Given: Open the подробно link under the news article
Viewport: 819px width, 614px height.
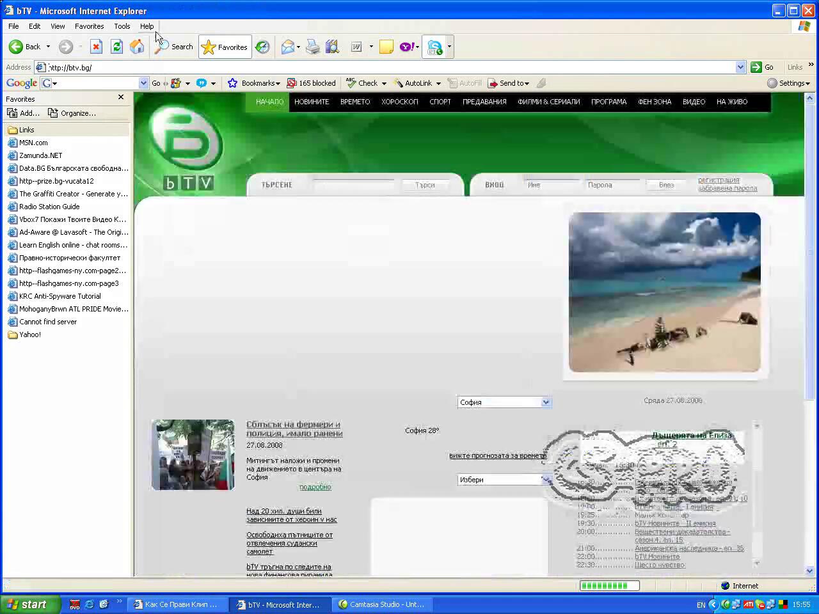Looking at the screenshot, I should pyautogui.click(x=315, y=487).
